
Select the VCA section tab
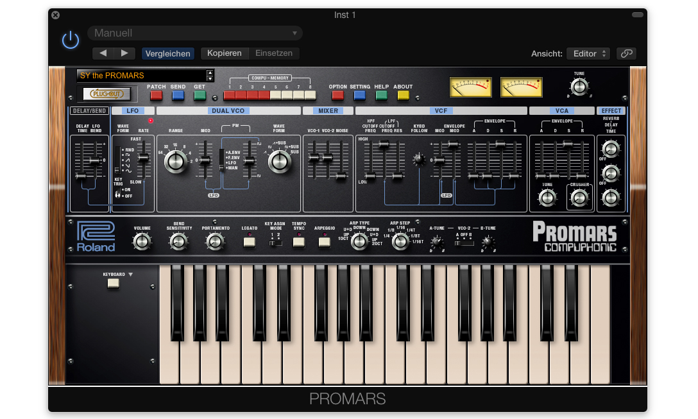[562, 110]
